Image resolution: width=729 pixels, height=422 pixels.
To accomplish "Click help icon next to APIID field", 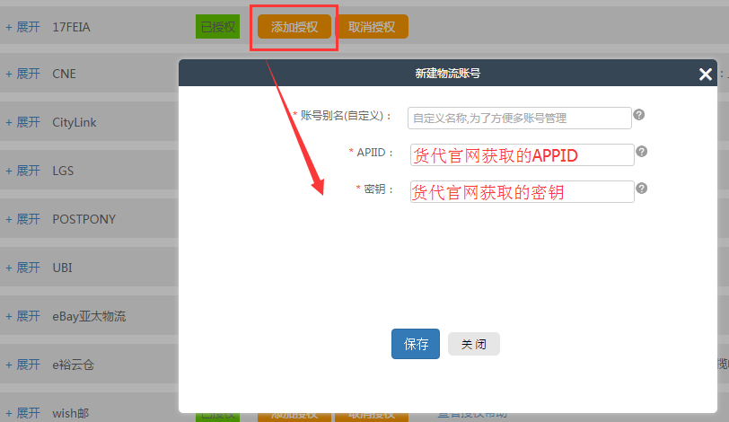I will tap(642, 151).
